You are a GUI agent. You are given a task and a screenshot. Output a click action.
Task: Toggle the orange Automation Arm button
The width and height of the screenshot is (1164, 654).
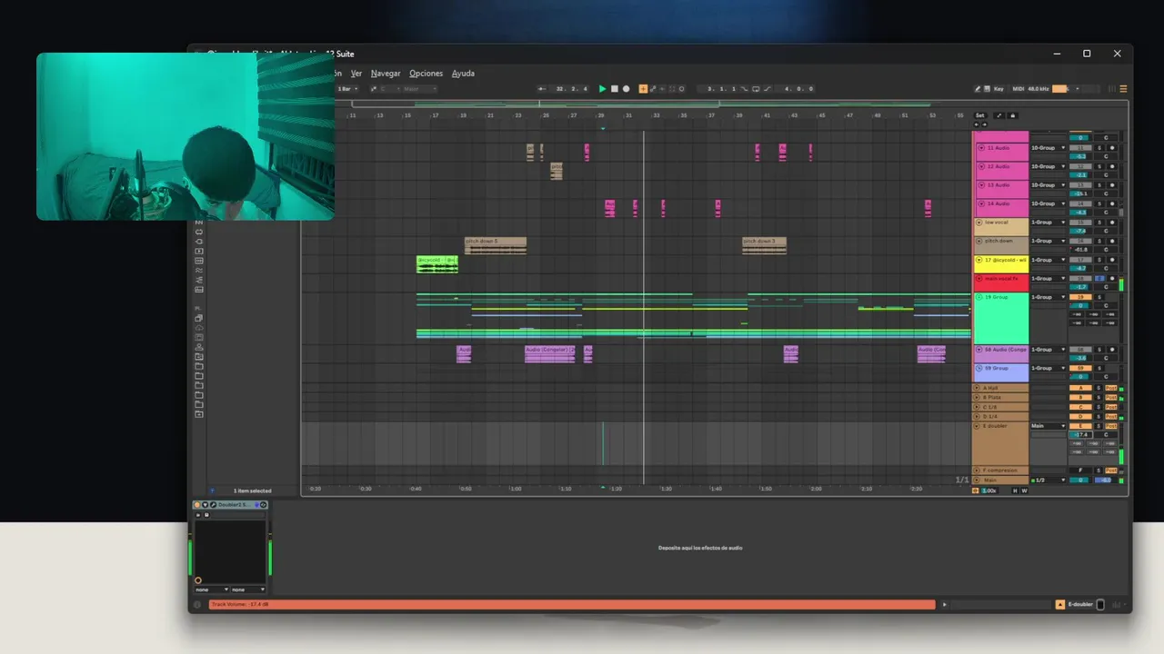(643, 89)
